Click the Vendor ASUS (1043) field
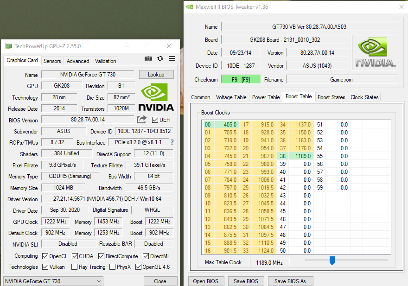408x286 pixels. pyautogui.click(x=317, y=65)
